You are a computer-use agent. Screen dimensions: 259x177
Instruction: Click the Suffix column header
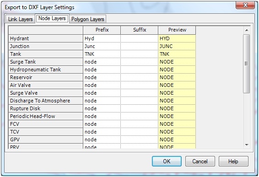pos(140,30)
